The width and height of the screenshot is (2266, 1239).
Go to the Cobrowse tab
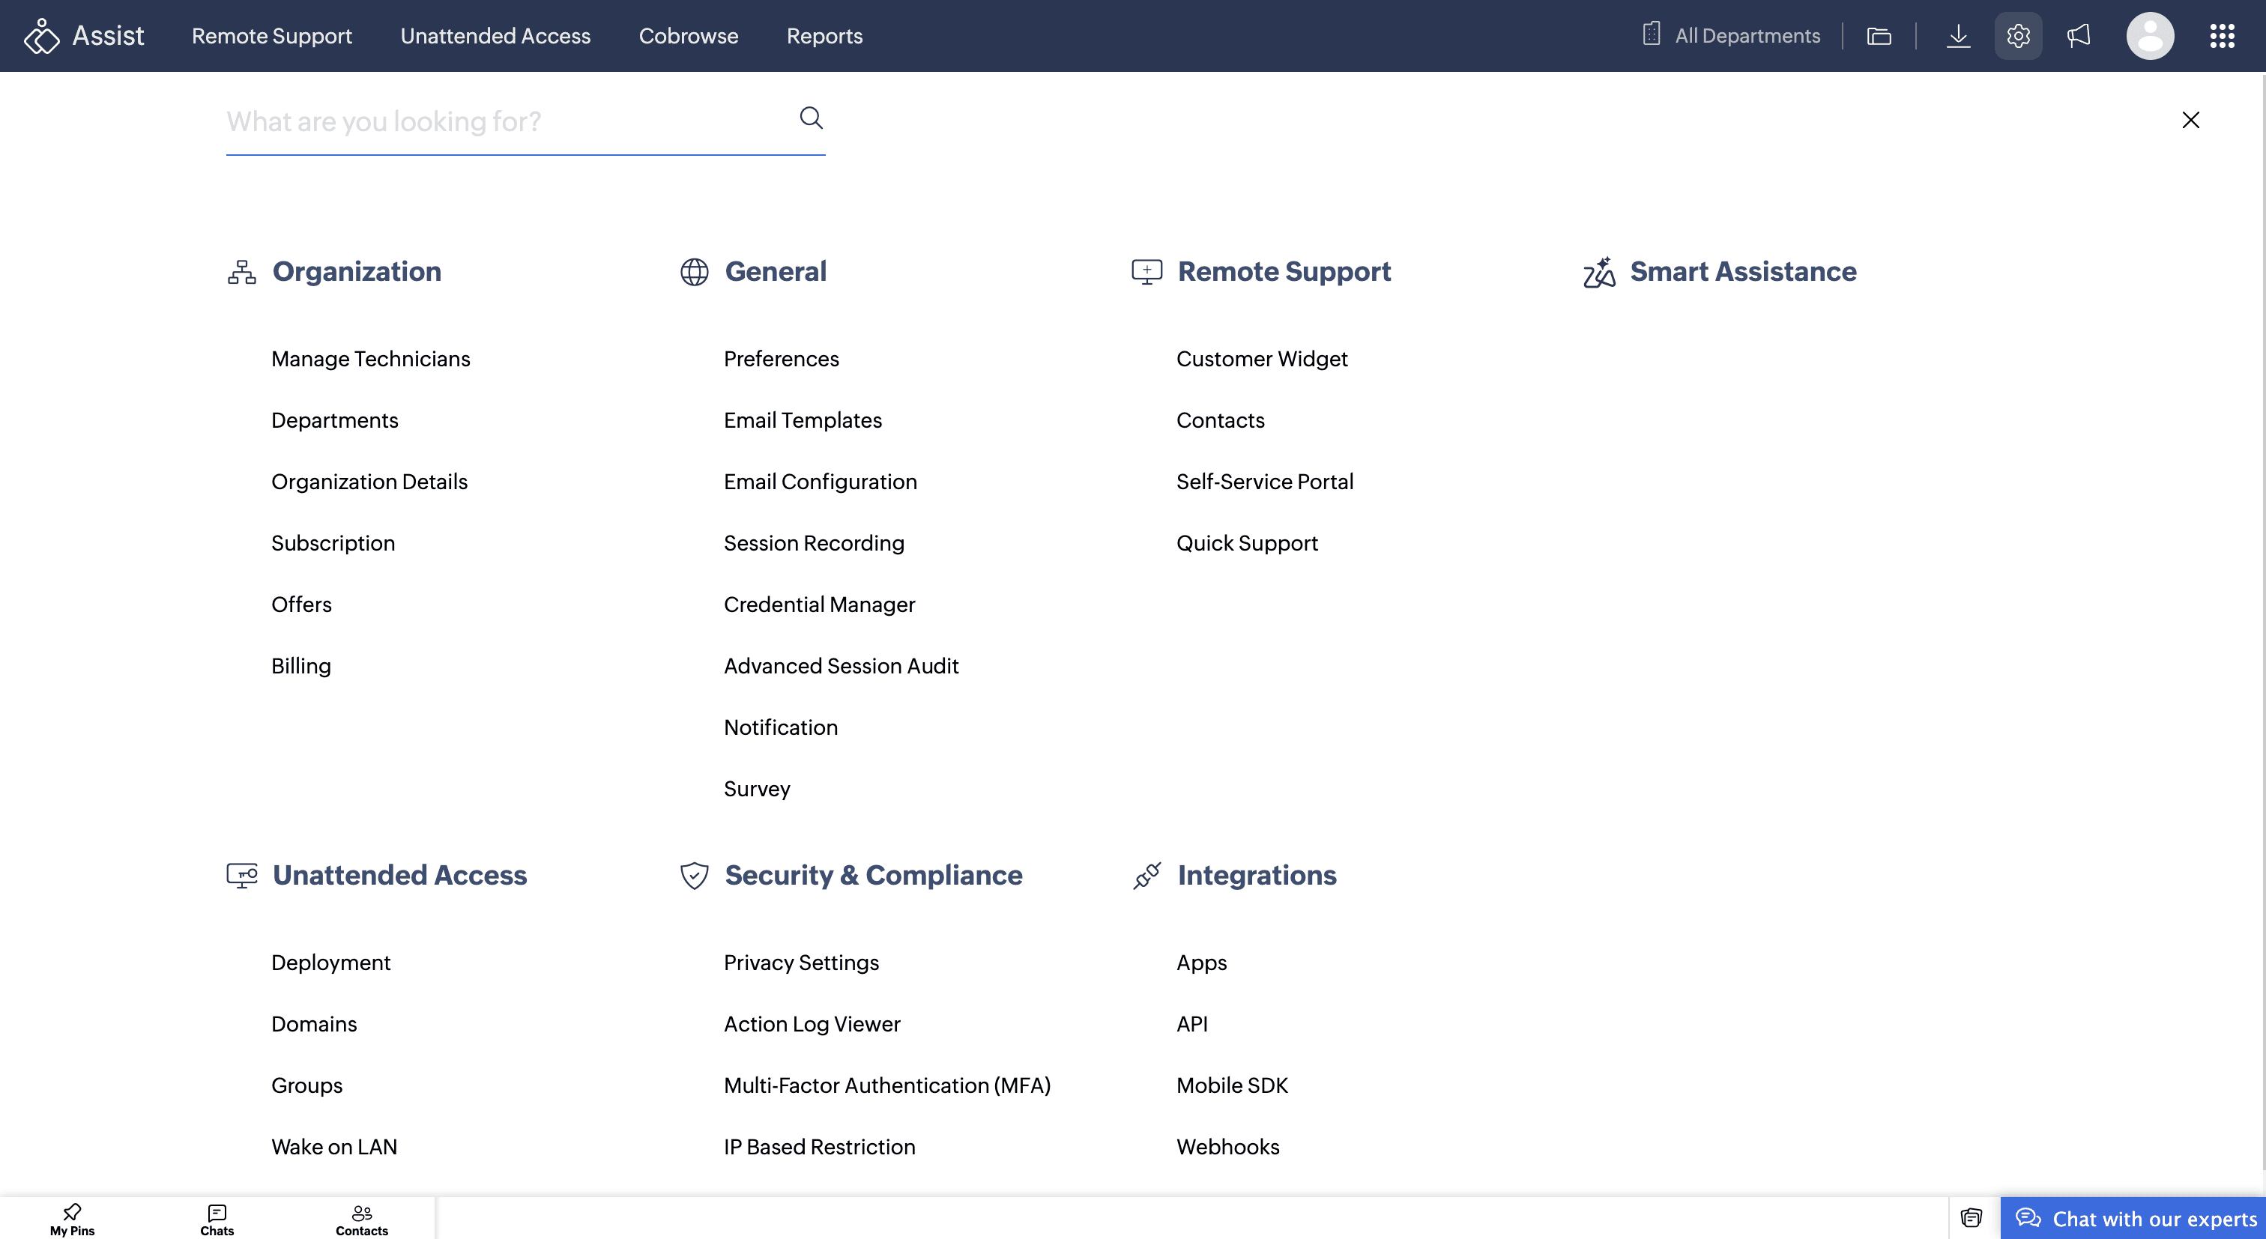pos(689,36)
